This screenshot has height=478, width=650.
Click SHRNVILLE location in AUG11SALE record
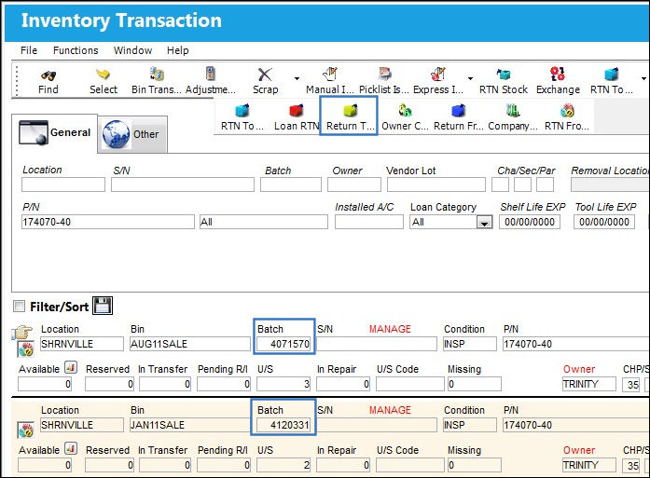click(x=82, y=344)
